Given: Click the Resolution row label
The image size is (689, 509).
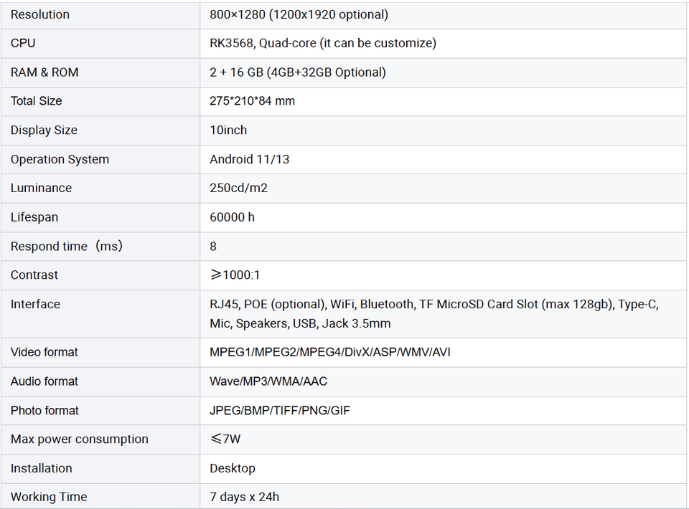Looking at the screenshot, I should tap(40, 14).
